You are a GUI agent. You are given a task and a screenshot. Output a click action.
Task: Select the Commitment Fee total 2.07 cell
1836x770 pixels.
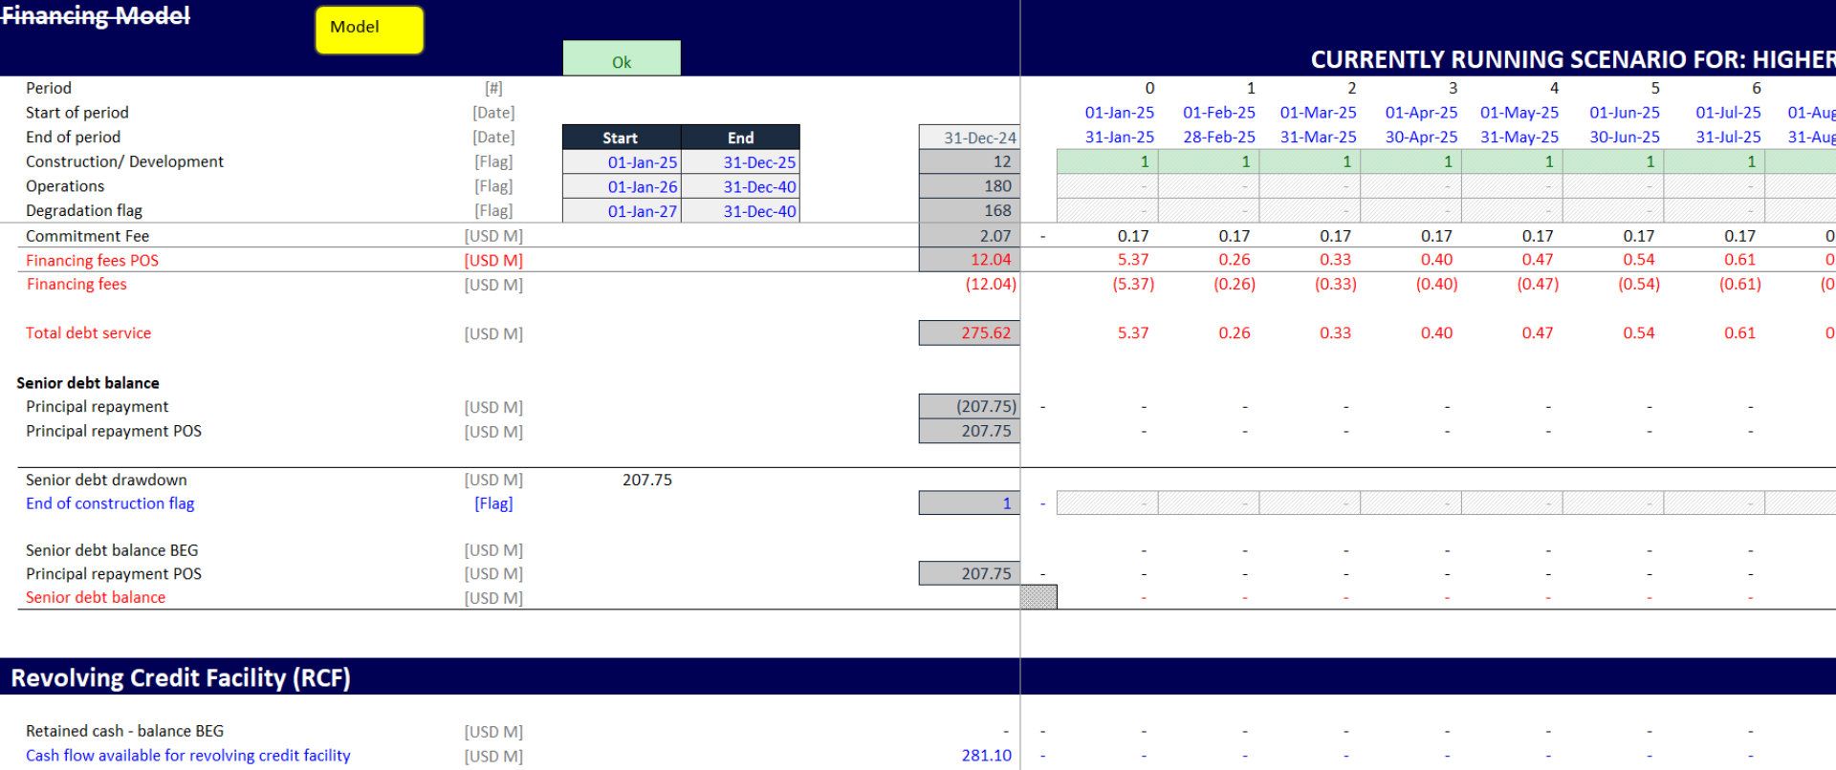[969, 236]
